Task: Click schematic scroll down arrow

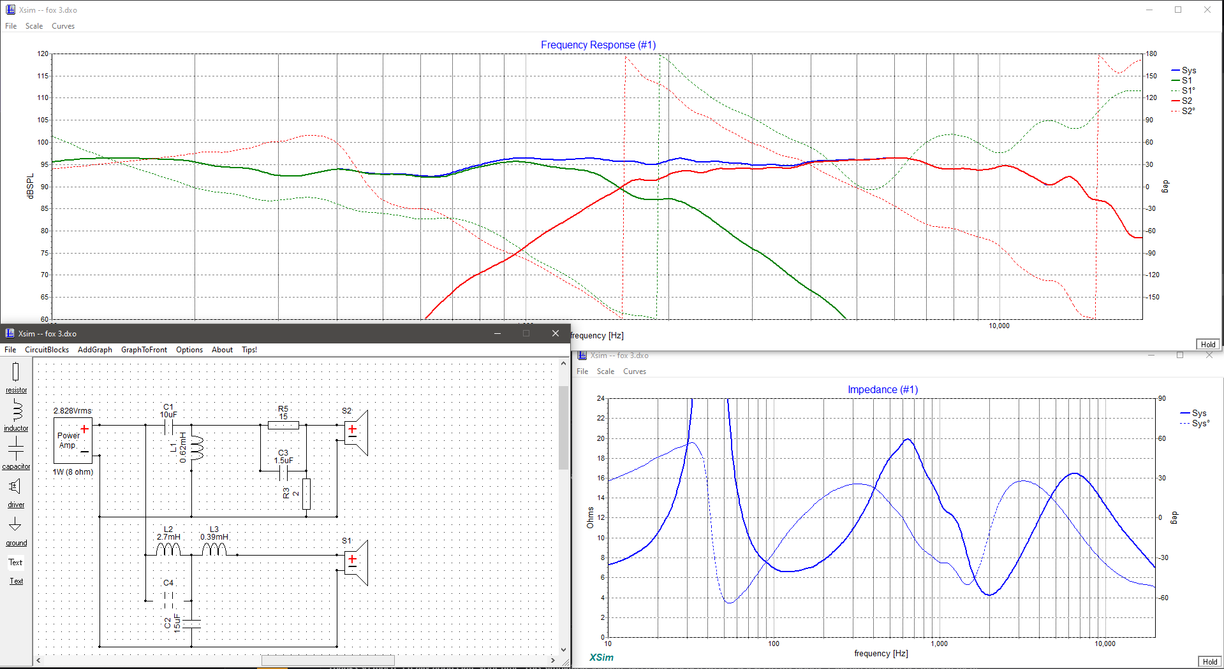Action: pos(563,650)
